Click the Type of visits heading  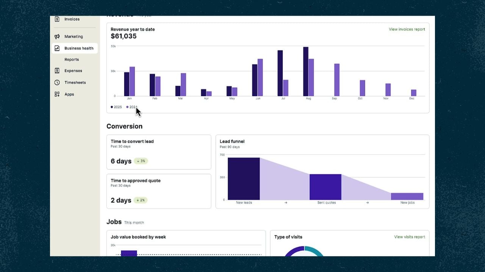tap(288, 237)
